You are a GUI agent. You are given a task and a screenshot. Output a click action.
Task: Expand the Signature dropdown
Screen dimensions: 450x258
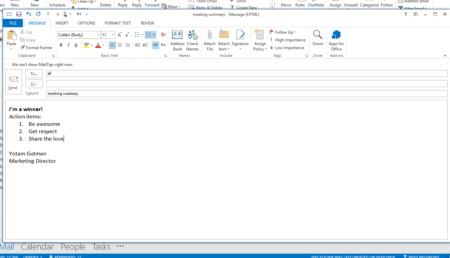point(240,49)
